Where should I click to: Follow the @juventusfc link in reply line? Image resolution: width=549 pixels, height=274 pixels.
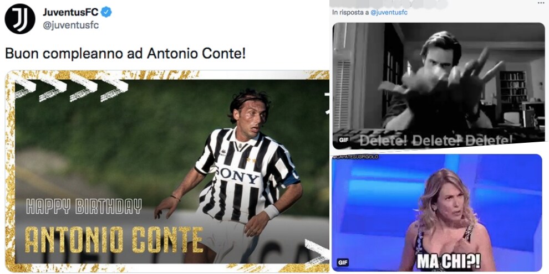pyautogui.click(x=389, y=13)
